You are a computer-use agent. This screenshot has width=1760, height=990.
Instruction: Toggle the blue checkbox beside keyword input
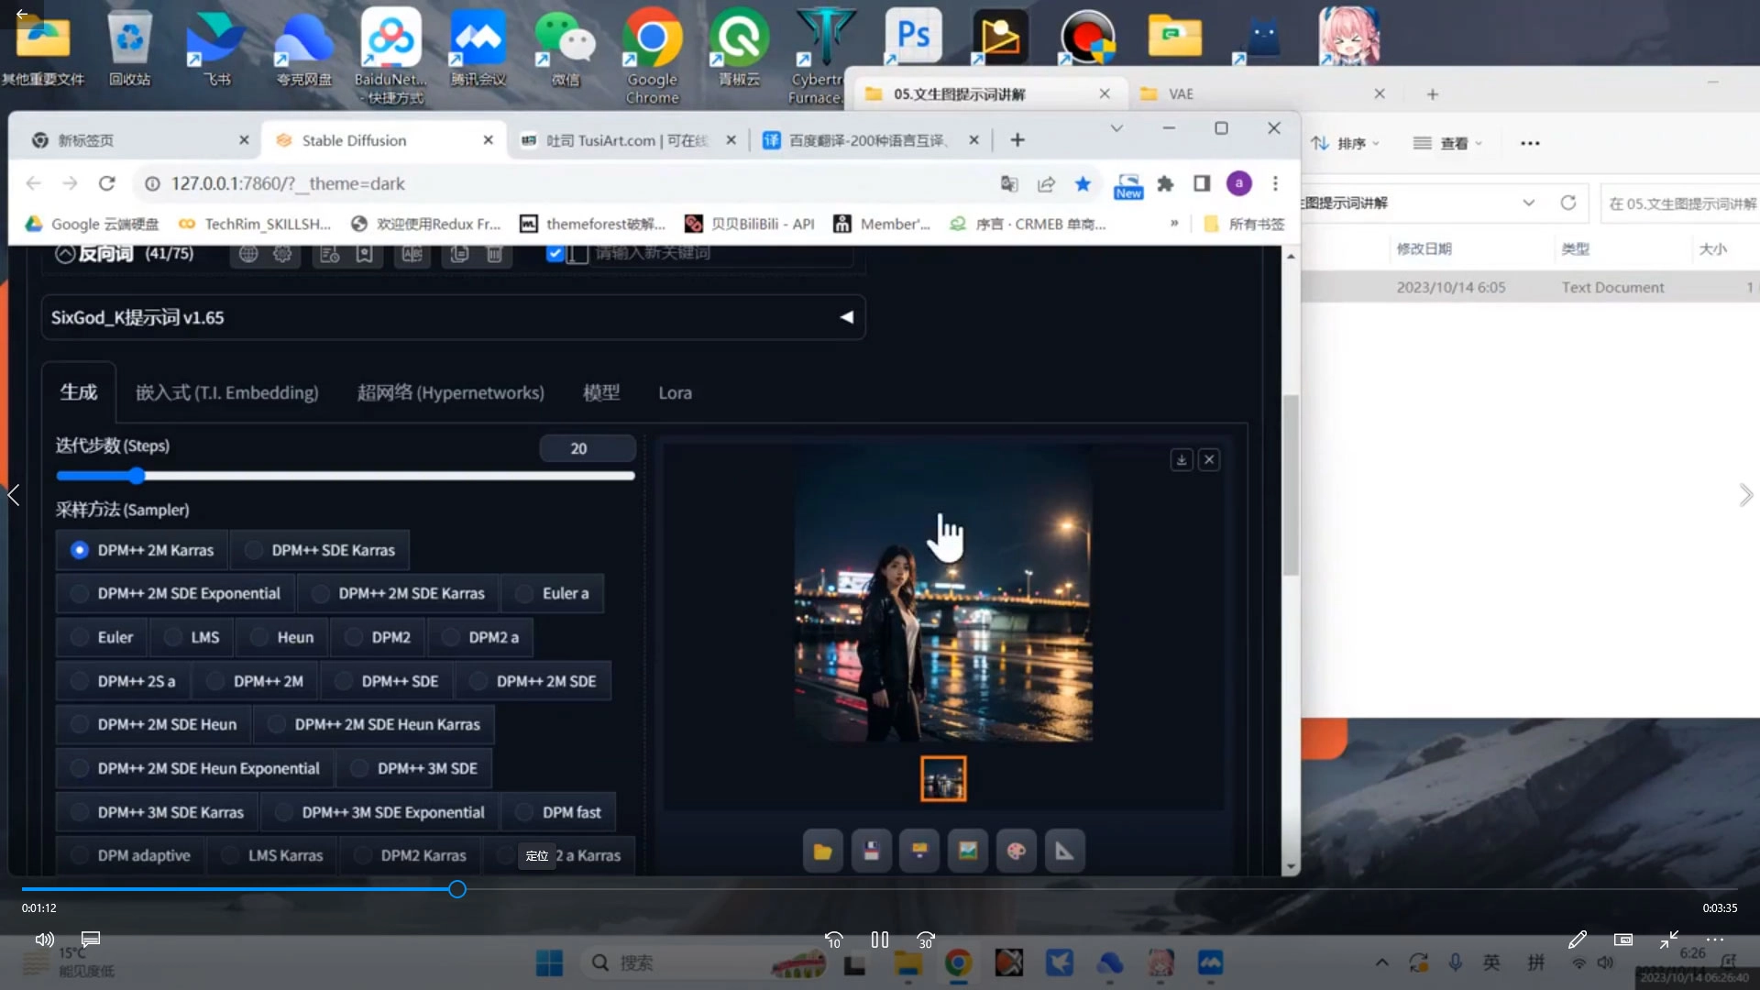[555, 253]
